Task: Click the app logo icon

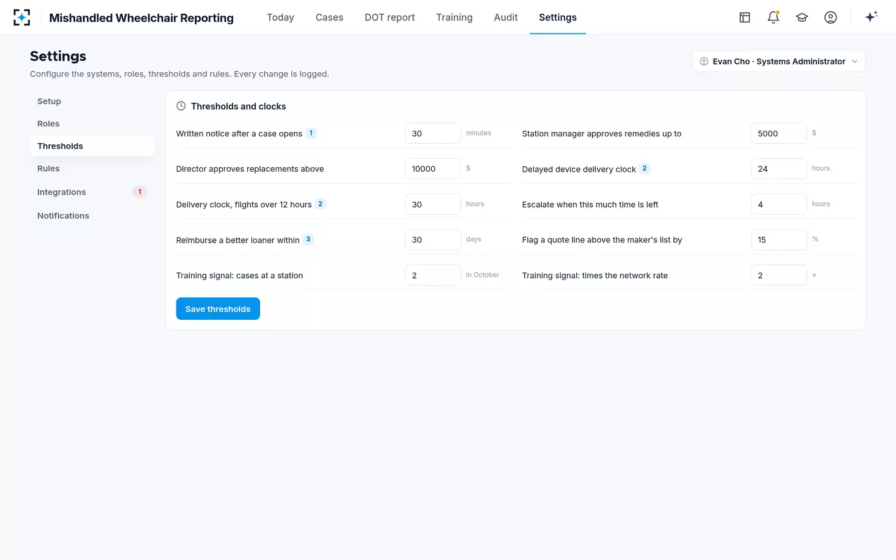Action: (x=22, y=17)
